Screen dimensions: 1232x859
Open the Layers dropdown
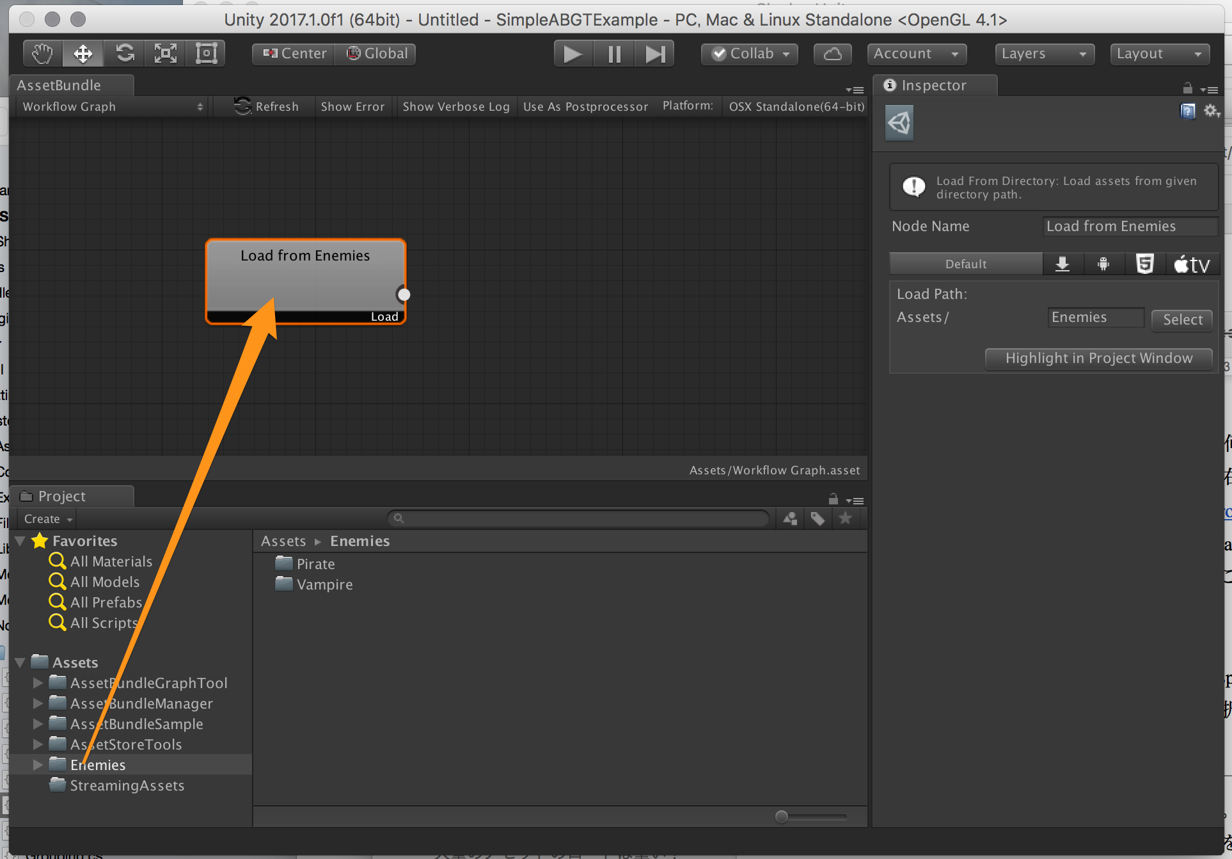tap(1045, 54)
